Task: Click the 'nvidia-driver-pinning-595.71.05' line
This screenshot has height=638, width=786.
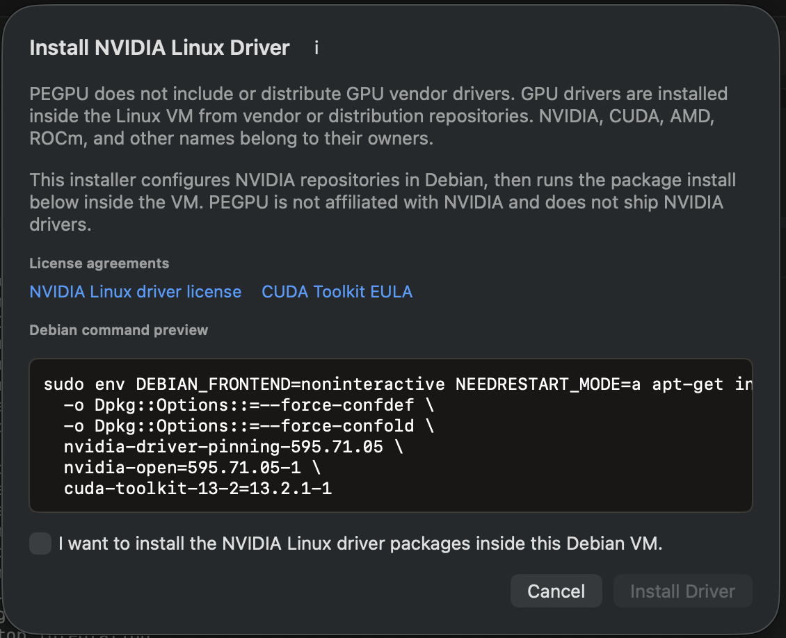Action: click(233, 446)
